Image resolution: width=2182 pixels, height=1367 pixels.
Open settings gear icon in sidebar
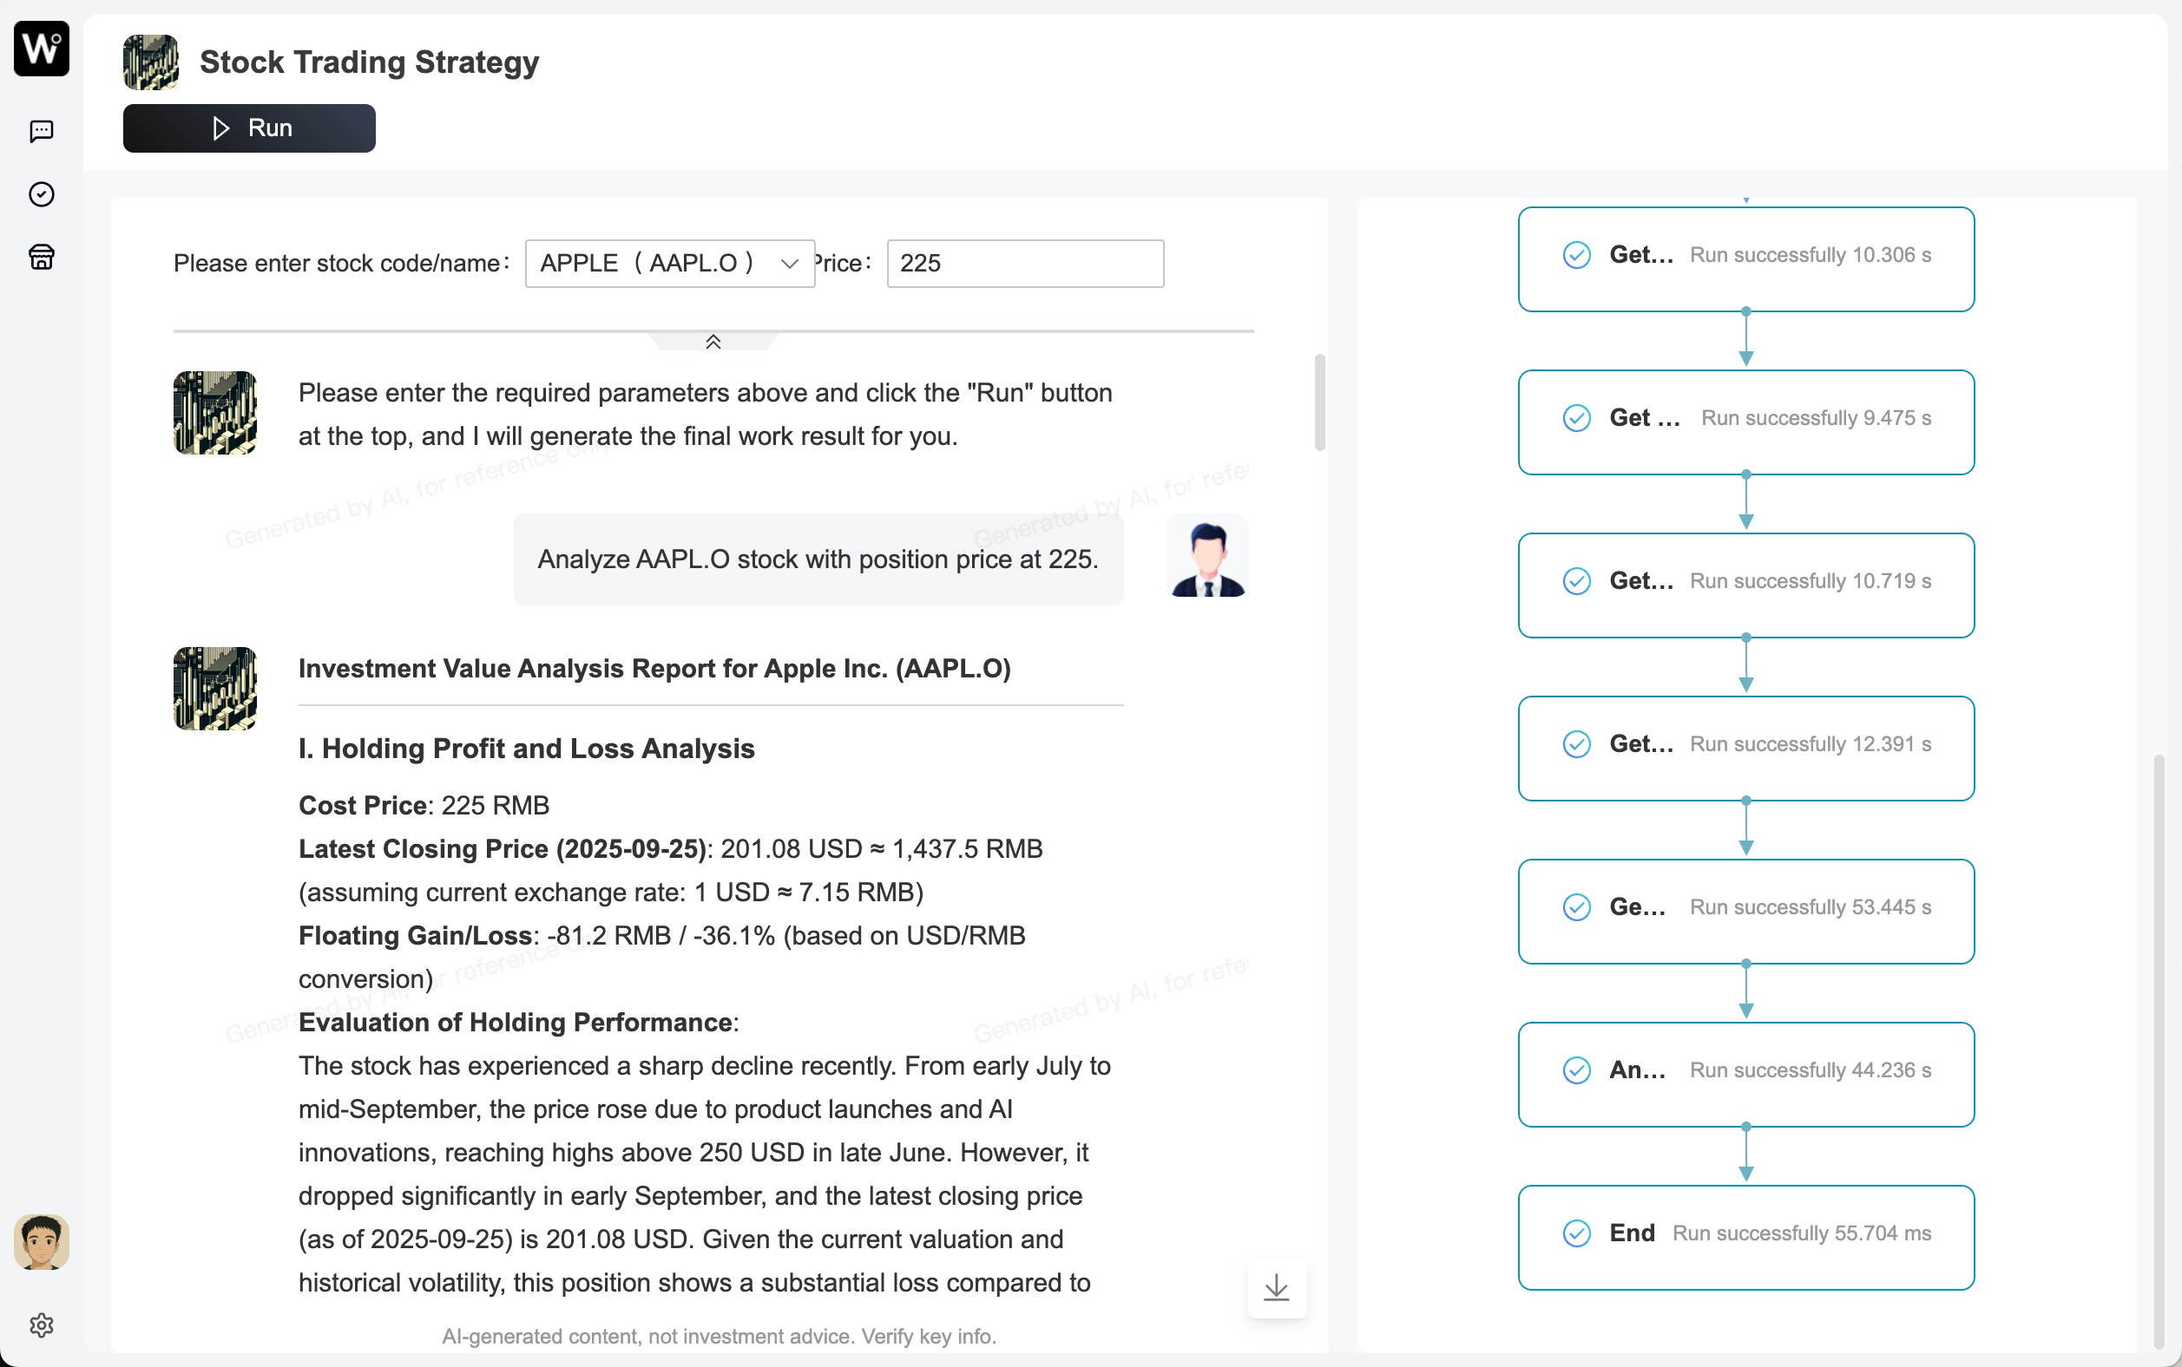42,1324
